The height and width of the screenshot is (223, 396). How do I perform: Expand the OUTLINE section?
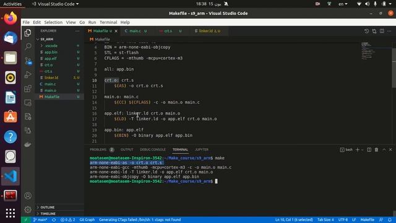pyautogui.click(x=48, y=208)
